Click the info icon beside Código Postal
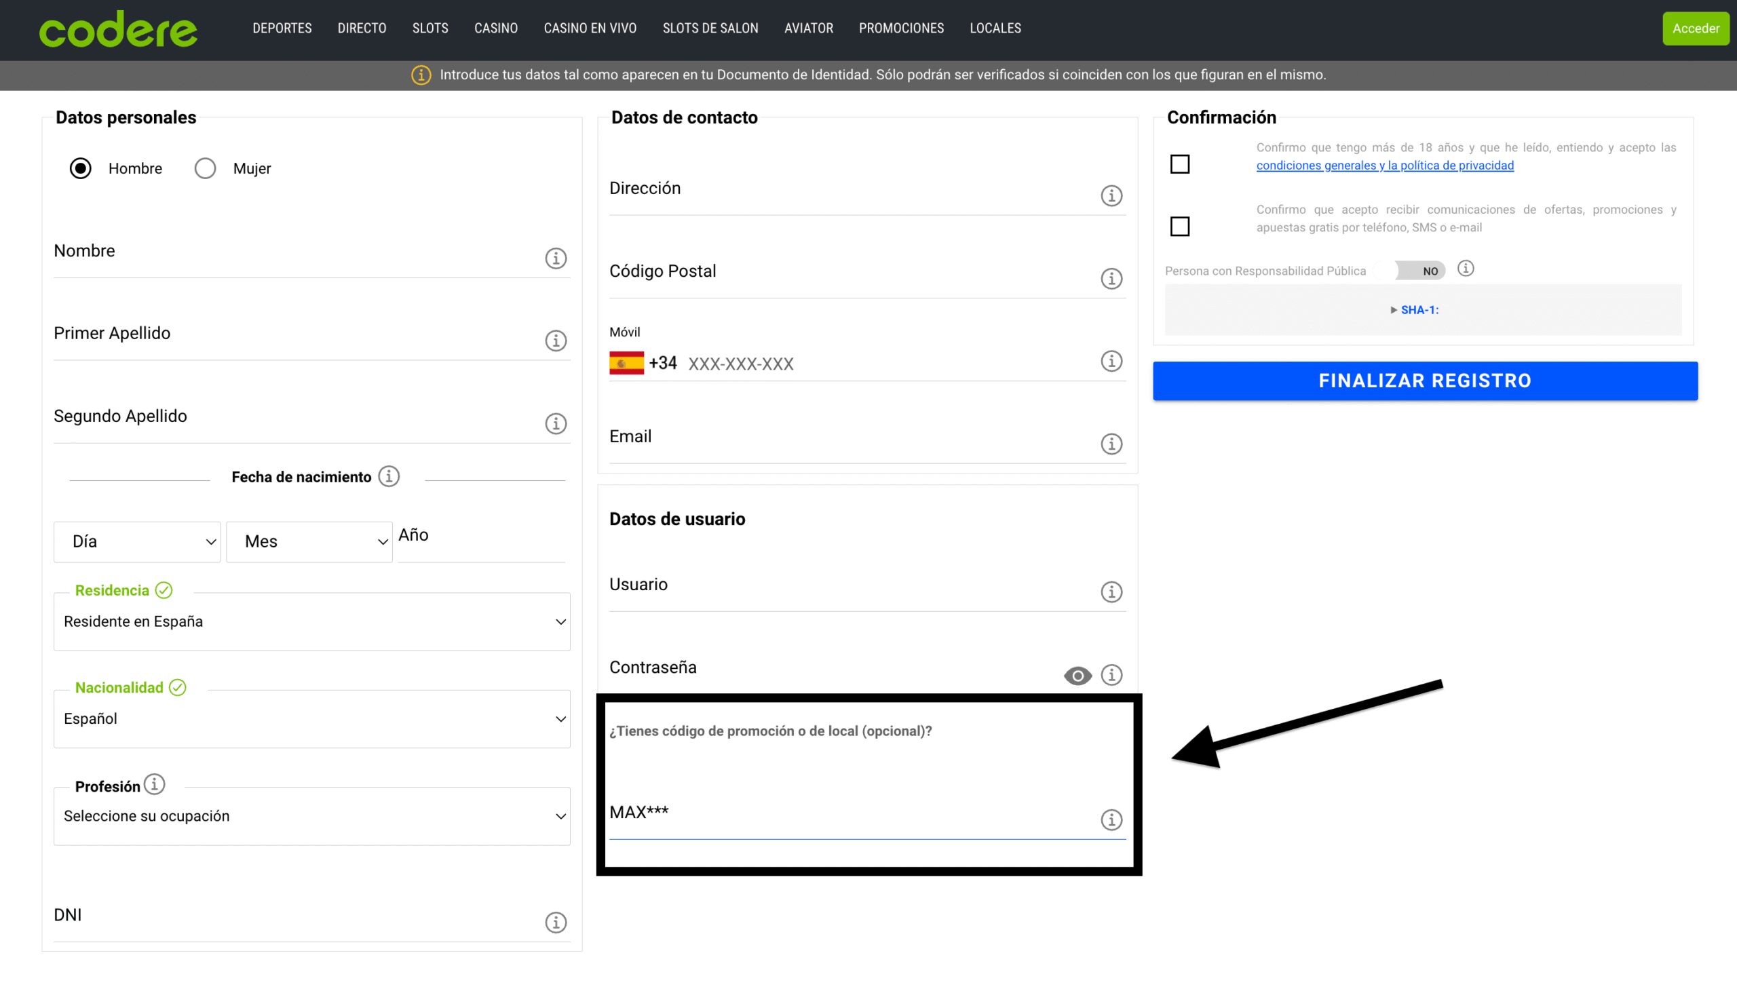The height and width of the screenshot is (987, 1737). point(1111,279)
